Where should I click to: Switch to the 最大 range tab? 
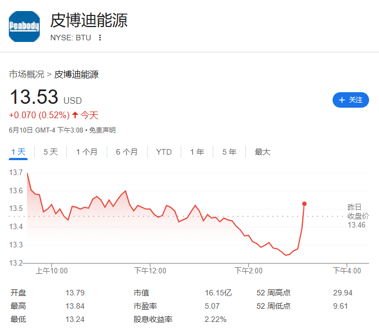pyautogui.click(x=262, y=152)
